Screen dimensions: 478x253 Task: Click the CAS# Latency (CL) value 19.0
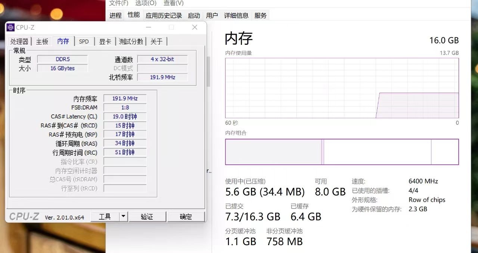pyautogui.click(x=125, y=117)
